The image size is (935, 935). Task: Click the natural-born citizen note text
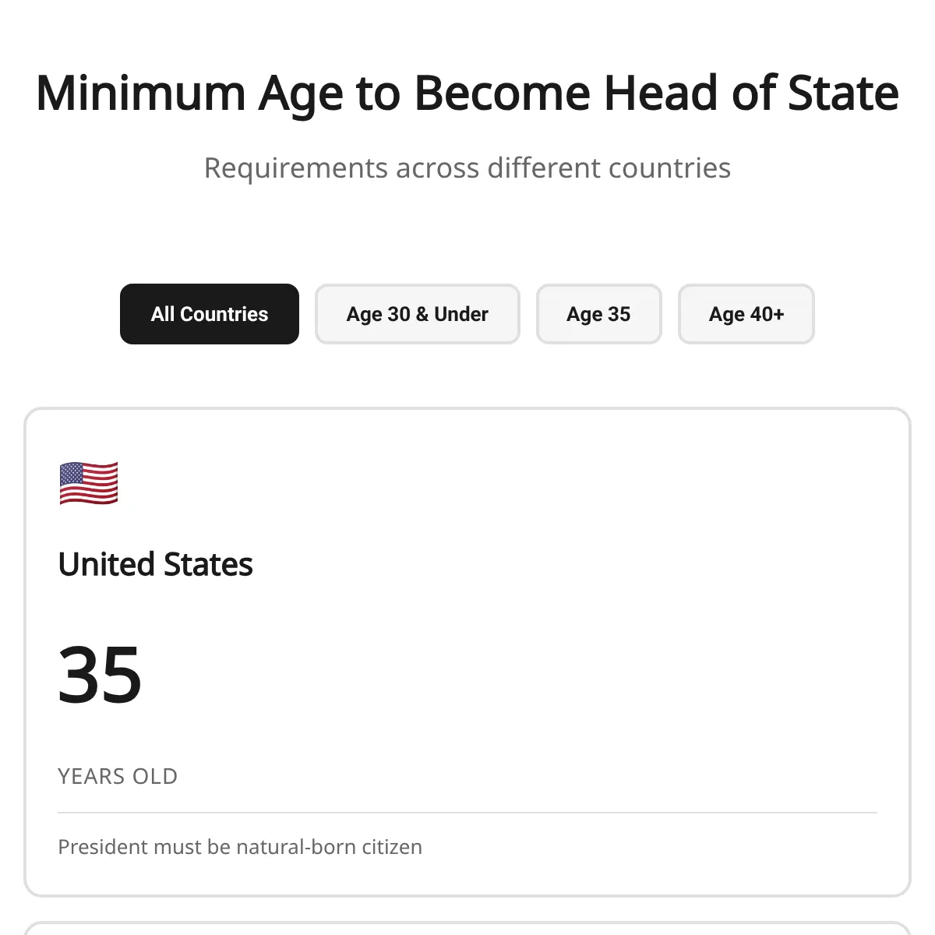tap(240, 847)
